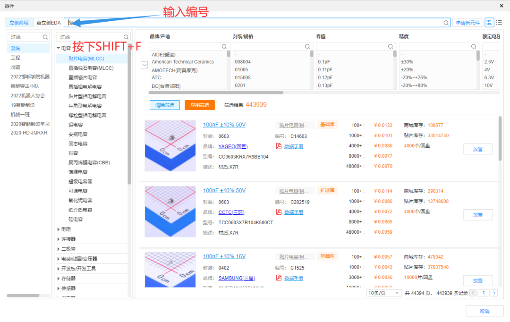
Task: Place the CCTC 100nF 50V capacitor
Action: 478,215
